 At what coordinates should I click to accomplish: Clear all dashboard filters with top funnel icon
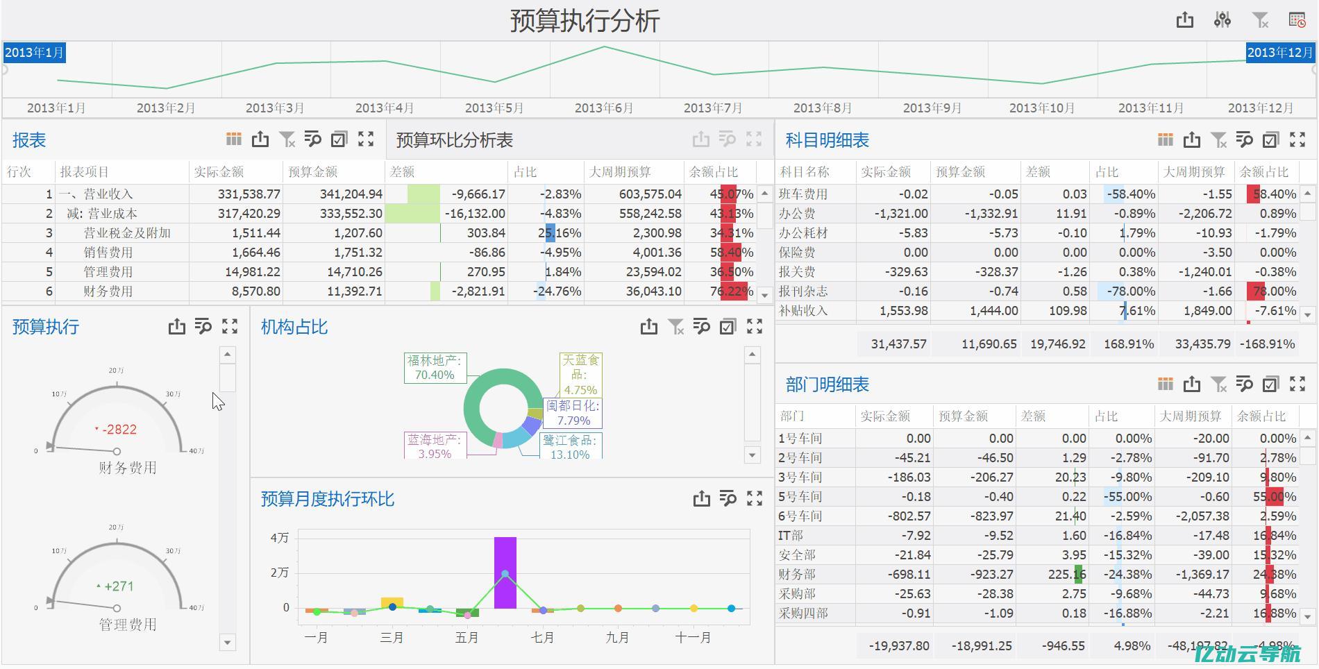[x=1260, y=20]
